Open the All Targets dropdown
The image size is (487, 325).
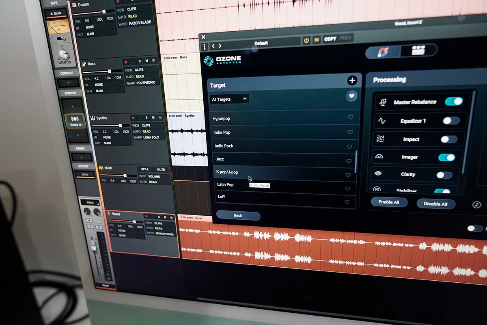(229, 99)
